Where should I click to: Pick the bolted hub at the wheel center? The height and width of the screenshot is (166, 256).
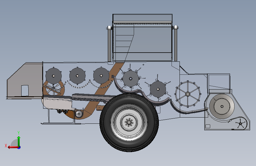(x=129, y=122)
